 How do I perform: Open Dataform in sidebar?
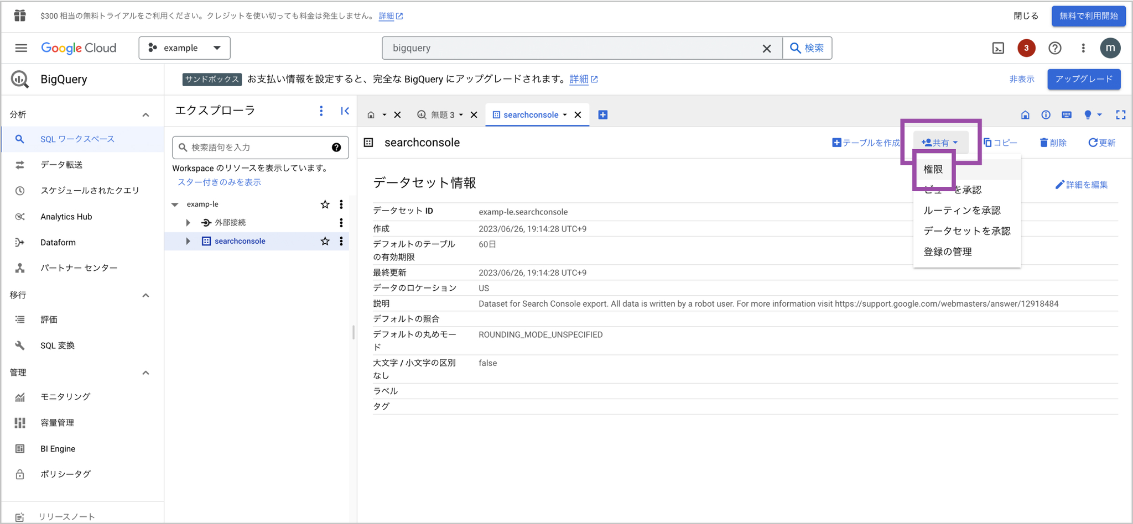(82, 242)
